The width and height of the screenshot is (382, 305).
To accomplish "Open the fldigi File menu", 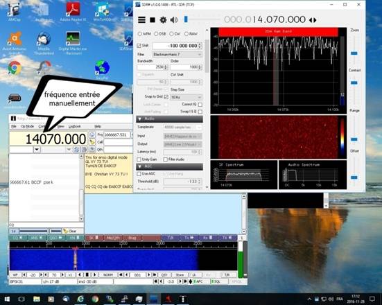I will click(x=14, y=126).
